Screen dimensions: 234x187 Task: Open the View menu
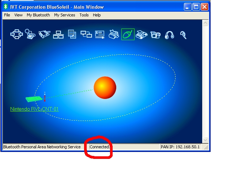(x=18, y=15)
